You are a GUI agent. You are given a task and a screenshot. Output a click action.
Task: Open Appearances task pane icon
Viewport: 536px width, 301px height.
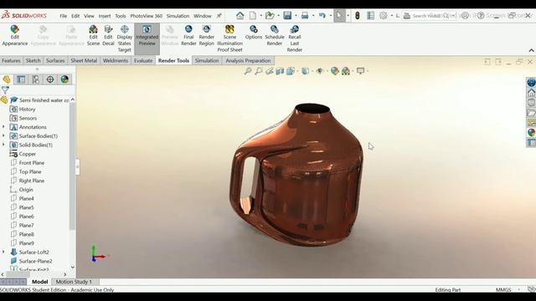tap(531, 132)
